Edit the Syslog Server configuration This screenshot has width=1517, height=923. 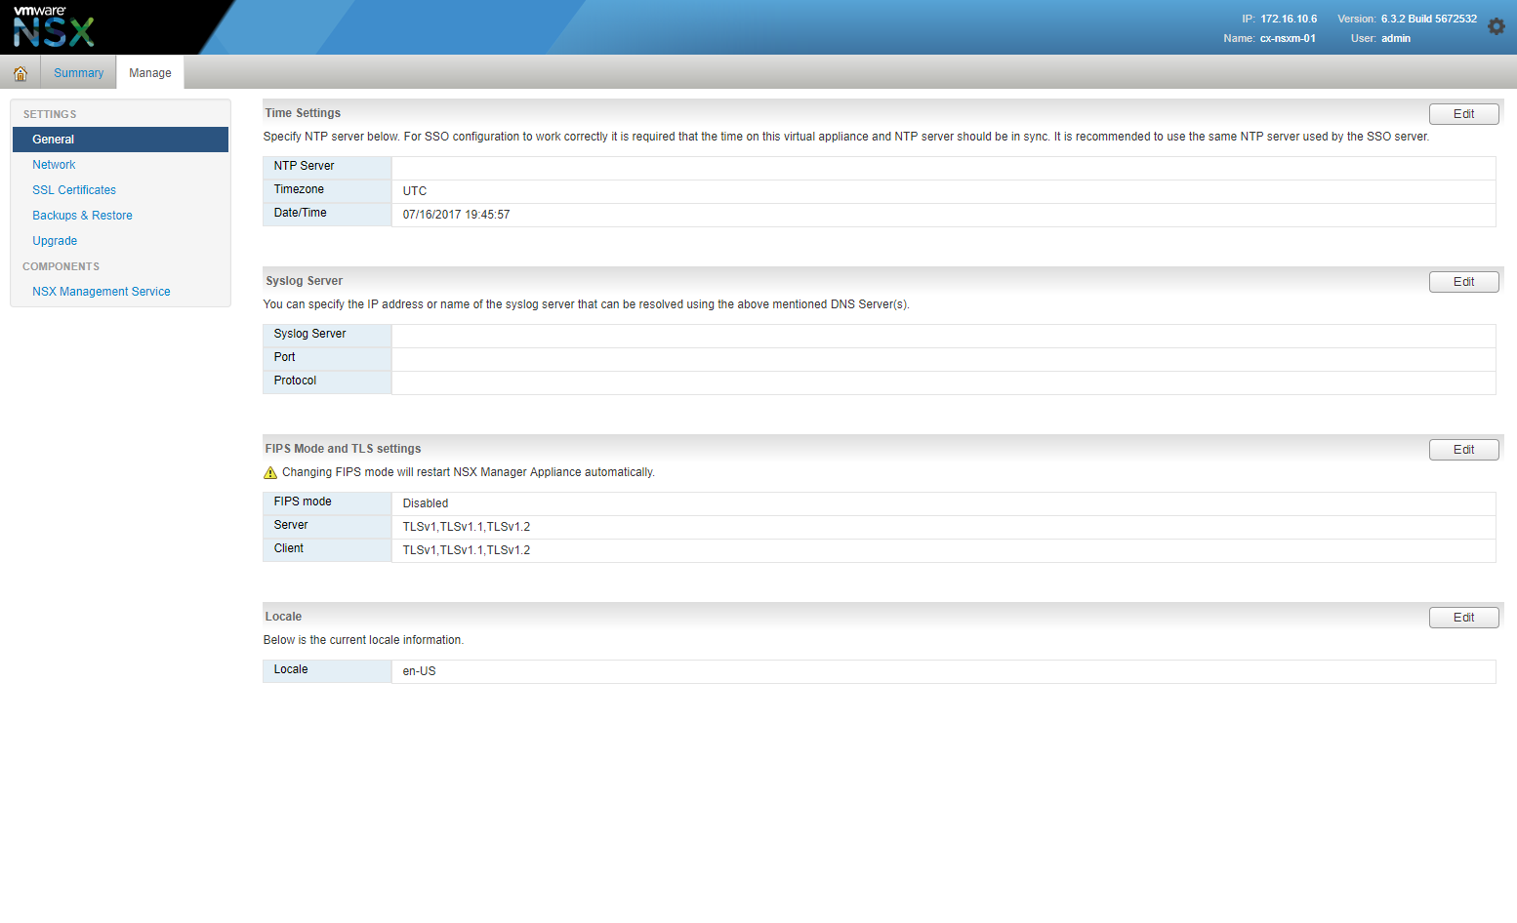(x=1463, y=282)
